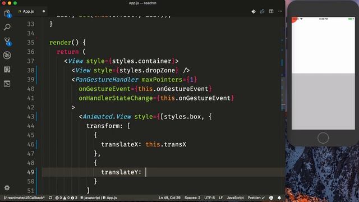
Task: Change the UTF-8 file encoding
Action: tap(209, 198)
